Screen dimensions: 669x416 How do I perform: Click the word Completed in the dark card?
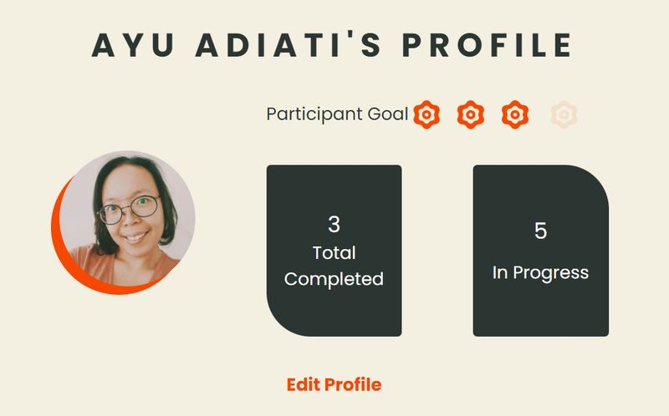click(x=334, y=279)
